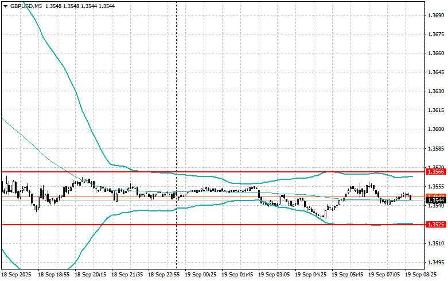The width and height of the screenshot is (448, 281).
Task: Click the 1.3630 price axis label
Action: click(436, 91)
